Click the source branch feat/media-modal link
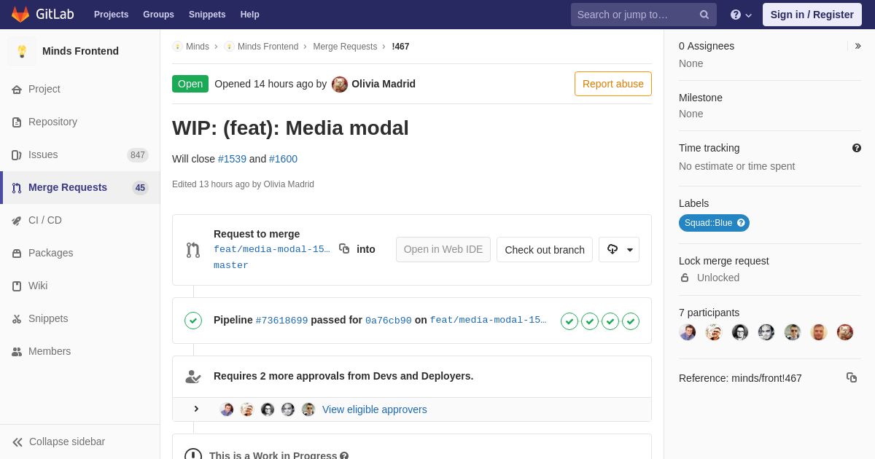 (272, 249)
